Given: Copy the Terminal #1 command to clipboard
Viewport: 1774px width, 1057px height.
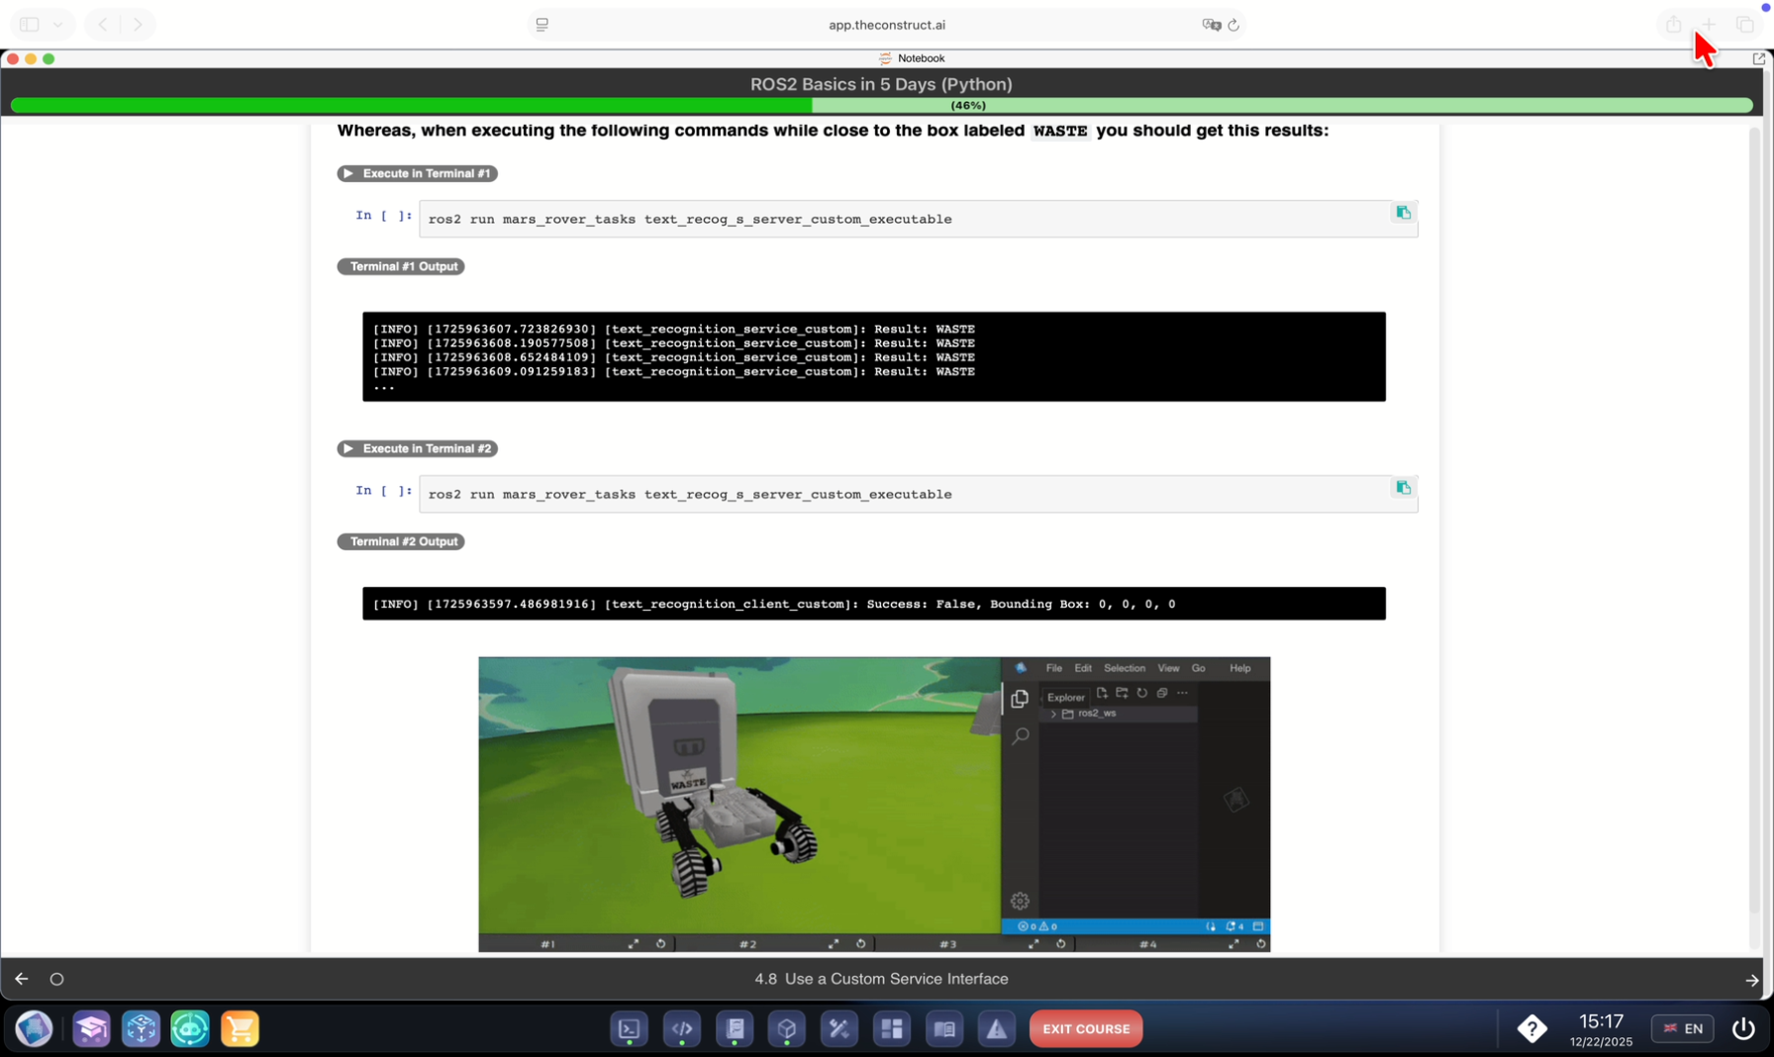Looking at the screenshot, I should pyautogui.click(x=1403, y=213).
